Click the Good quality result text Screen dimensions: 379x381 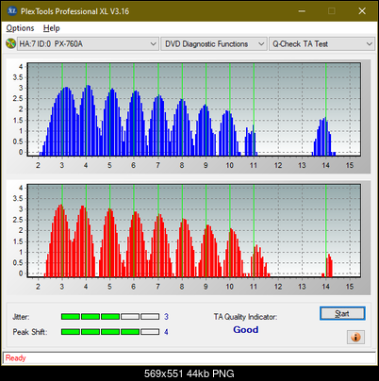pyautogui.click(x=246, y=330)
